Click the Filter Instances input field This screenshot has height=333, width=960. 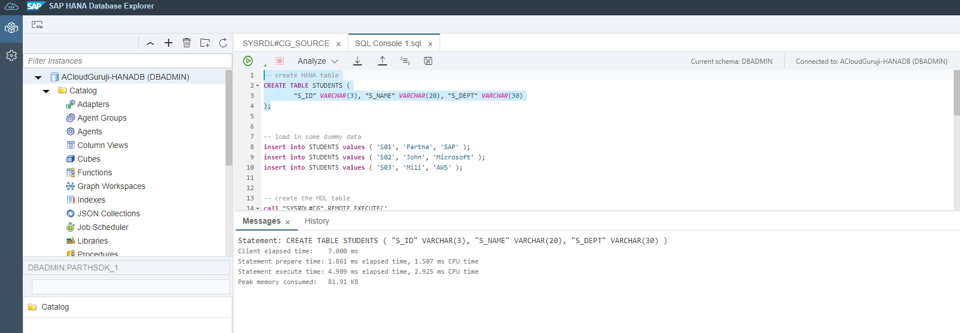(x=128, y=61)
